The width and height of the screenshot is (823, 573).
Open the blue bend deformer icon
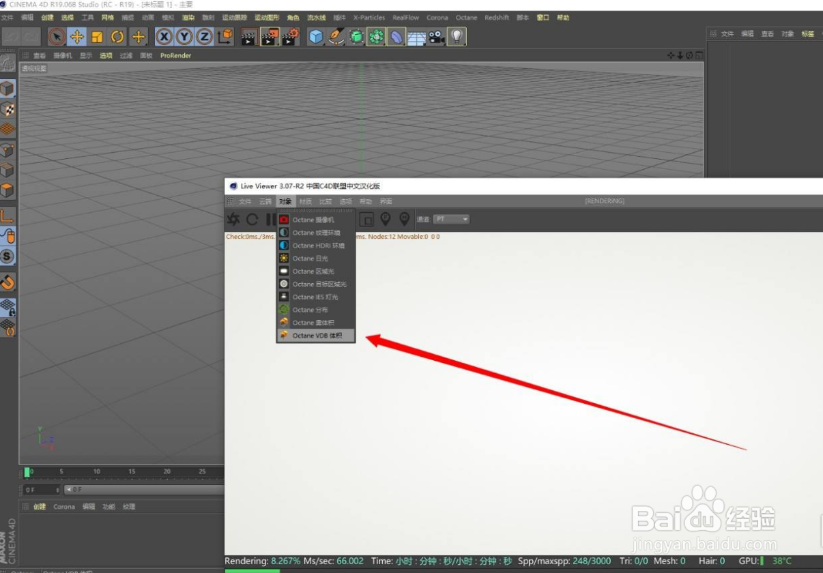click(x=396, y=37)
